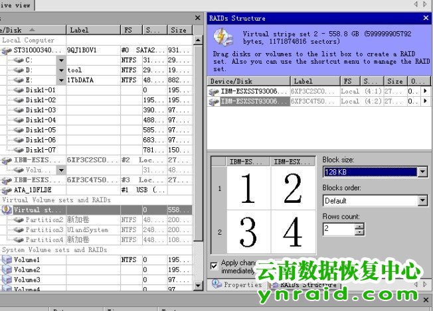Viewport: 433px width, 311px height.
Task: Switch to the Properties tab
Action: pyautogui.click(x=237, y=284)
